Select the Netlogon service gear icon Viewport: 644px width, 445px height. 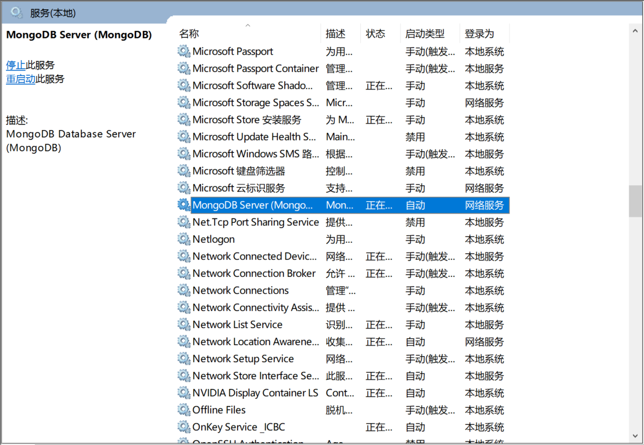tap(184, 239)
